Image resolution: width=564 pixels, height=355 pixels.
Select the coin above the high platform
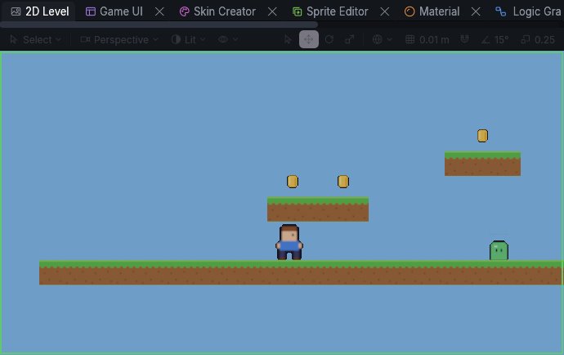pos(482,136)
